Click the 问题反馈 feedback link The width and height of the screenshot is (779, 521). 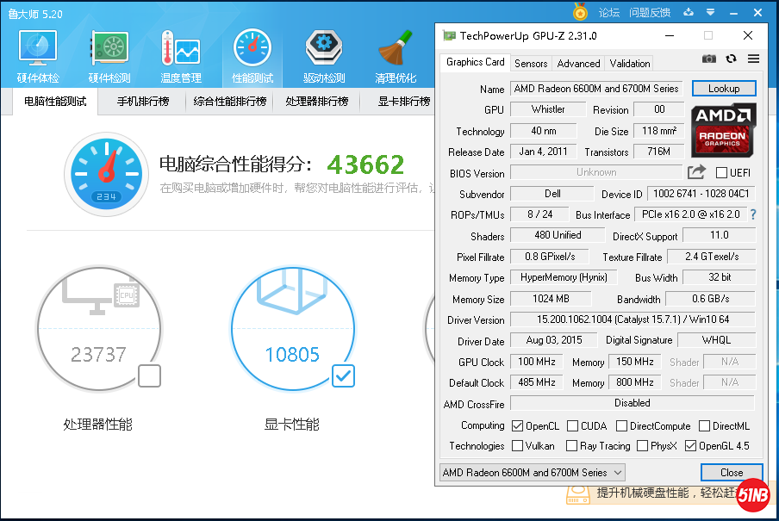point(650,12)
